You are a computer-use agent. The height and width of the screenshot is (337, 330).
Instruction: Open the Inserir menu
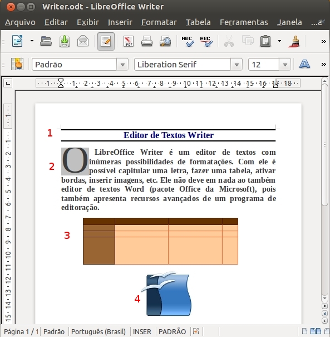(x=120, y=22)
